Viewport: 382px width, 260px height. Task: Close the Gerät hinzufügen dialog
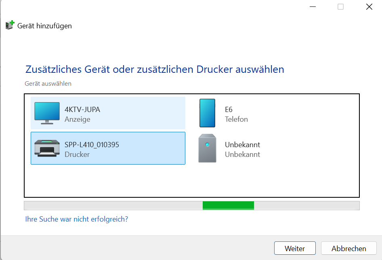tap(369, 7)
